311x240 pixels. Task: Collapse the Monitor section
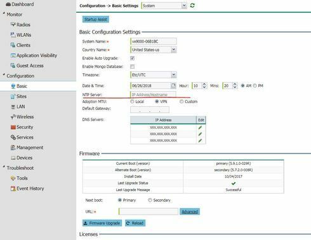coord(4,13)
